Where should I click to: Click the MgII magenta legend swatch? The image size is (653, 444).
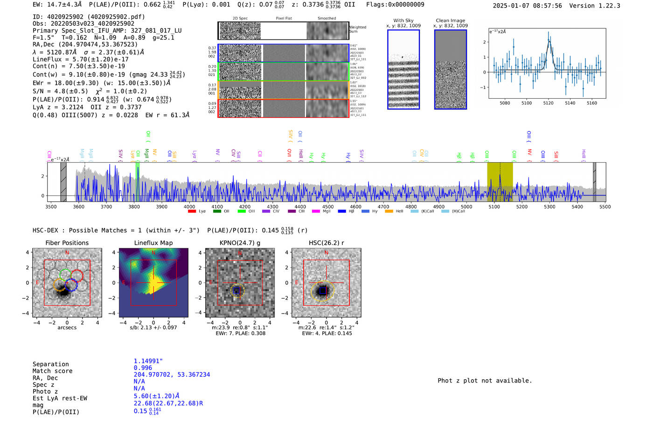[x=316, y=212]
